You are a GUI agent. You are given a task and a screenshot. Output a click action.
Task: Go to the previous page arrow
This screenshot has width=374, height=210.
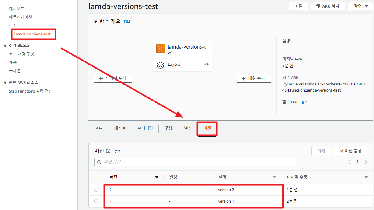tap(349, 162)
